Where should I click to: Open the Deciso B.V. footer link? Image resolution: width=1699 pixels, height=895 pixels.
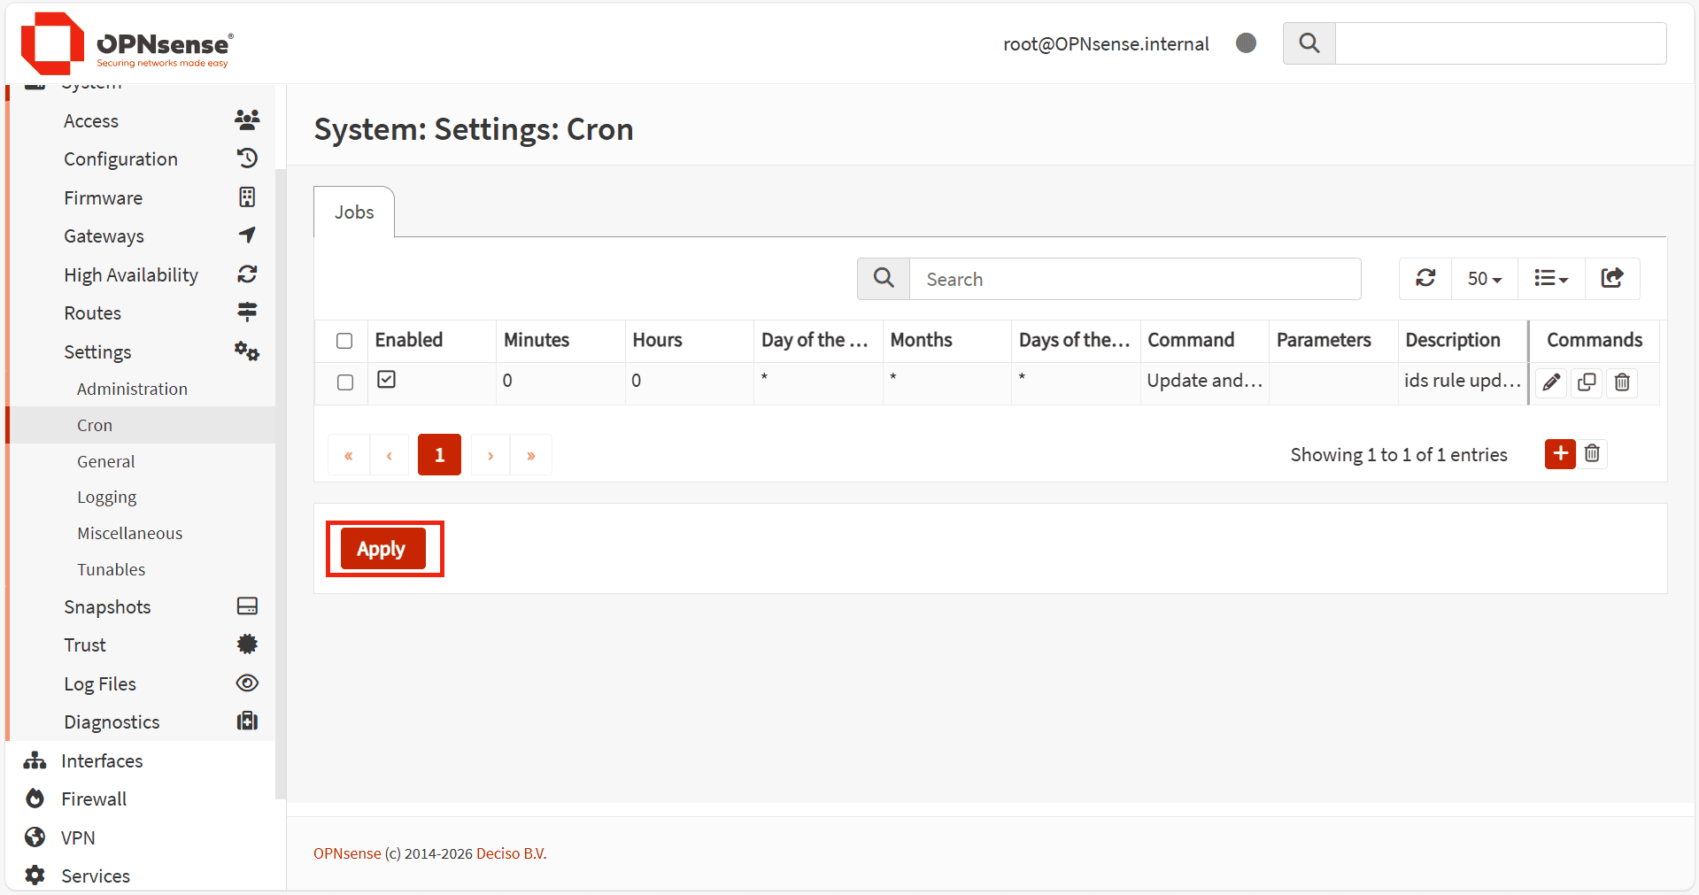click(x=511, y=853)
